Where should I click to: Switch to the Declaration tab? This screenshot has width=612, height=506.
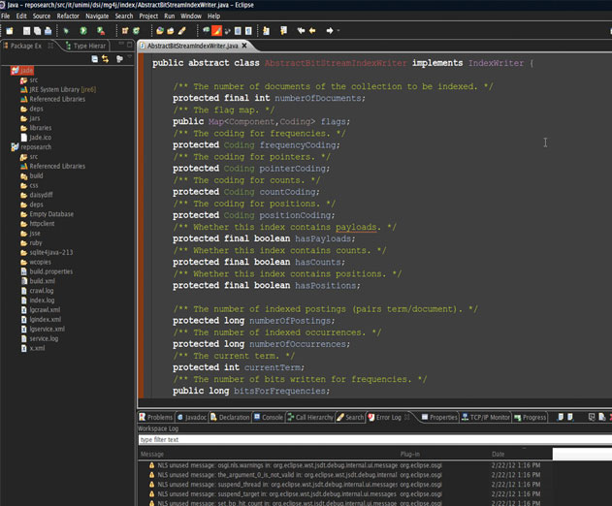[x=230, y=417]
